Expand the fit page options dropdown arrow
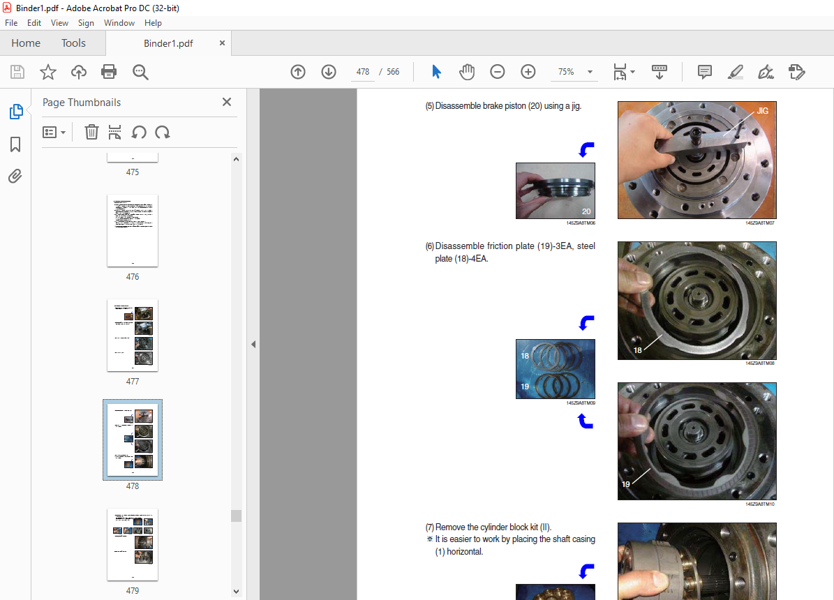 pyautogui.click(x=632, y=72)
